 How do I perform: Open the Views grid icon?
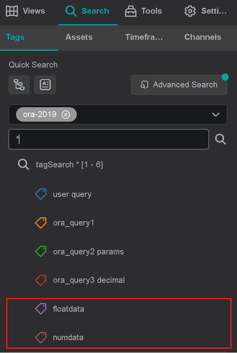click(x=12, y=11)
